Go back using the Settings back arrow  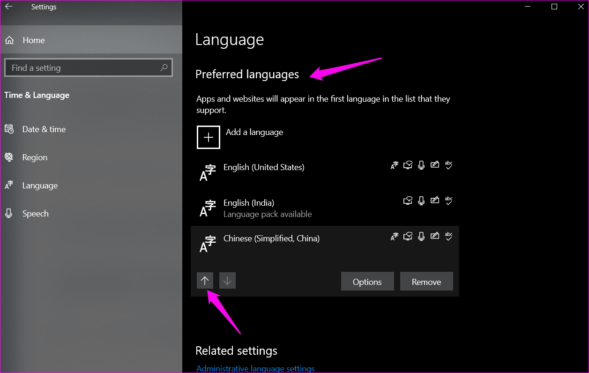tap(8, 7)
